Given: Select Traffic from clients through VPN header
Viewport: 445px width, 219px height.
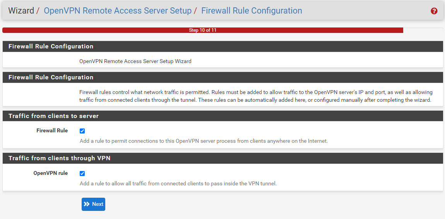Looking at the screenshot, I should click(222, 159).
